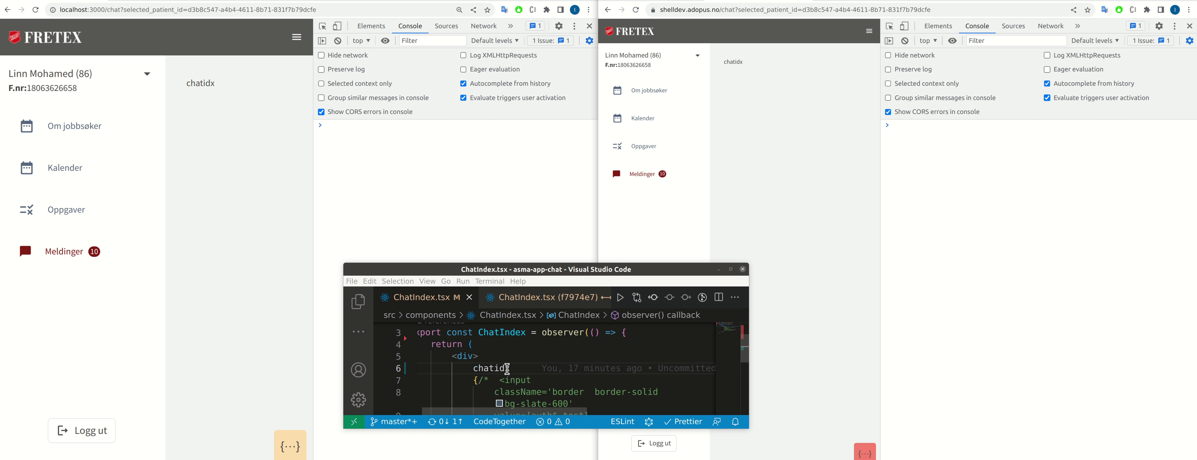Click hamburger menu icon in left FRETEX header
Screen dimensions: 1197x460
tap(297, 37)
